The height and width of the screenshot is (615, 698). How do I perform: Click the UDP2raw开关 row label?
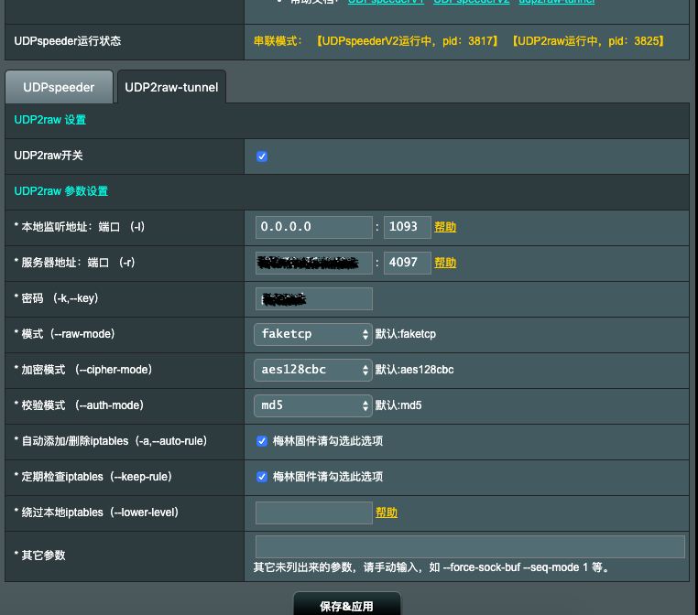[49, 156]
